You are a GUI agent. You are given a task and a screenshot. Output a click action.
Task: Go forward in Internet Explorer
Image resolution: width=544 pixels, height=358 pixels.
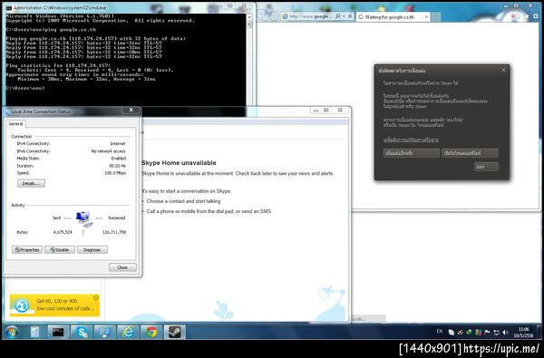(x=274, y=16)
